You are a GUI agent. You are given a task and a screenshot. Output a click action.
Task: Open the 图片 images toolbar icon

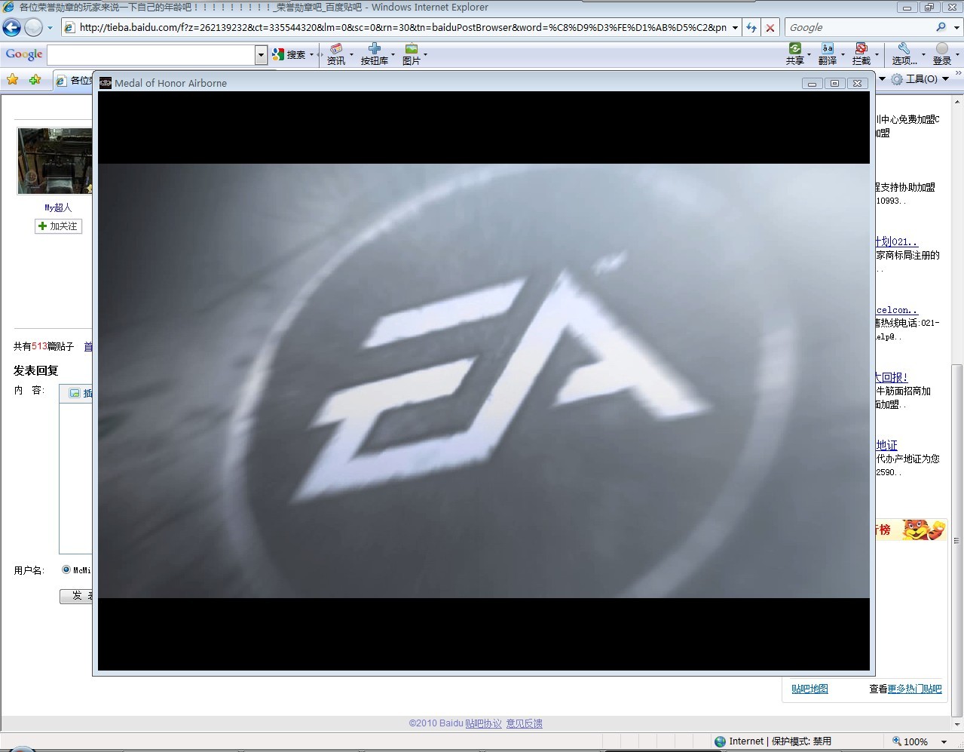pyautogui.click(x=412, y=54)
